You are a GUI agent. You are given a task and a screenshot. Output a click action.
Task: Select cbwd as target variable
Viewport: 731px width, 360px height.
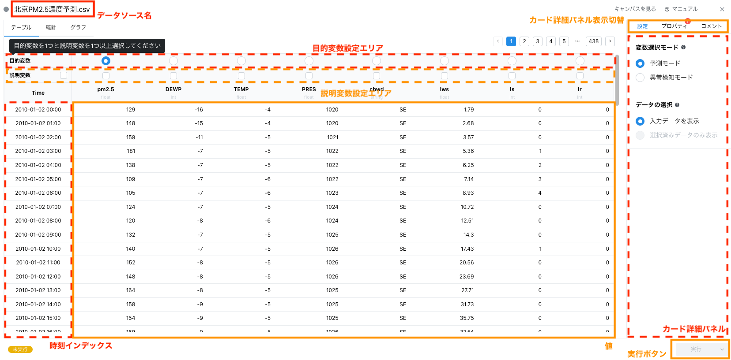coord(377,61)
